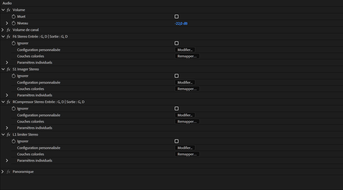The image size is (343, 190).
Task: Open Remapper for RCompressor Stereo
Action: [187, 121]
